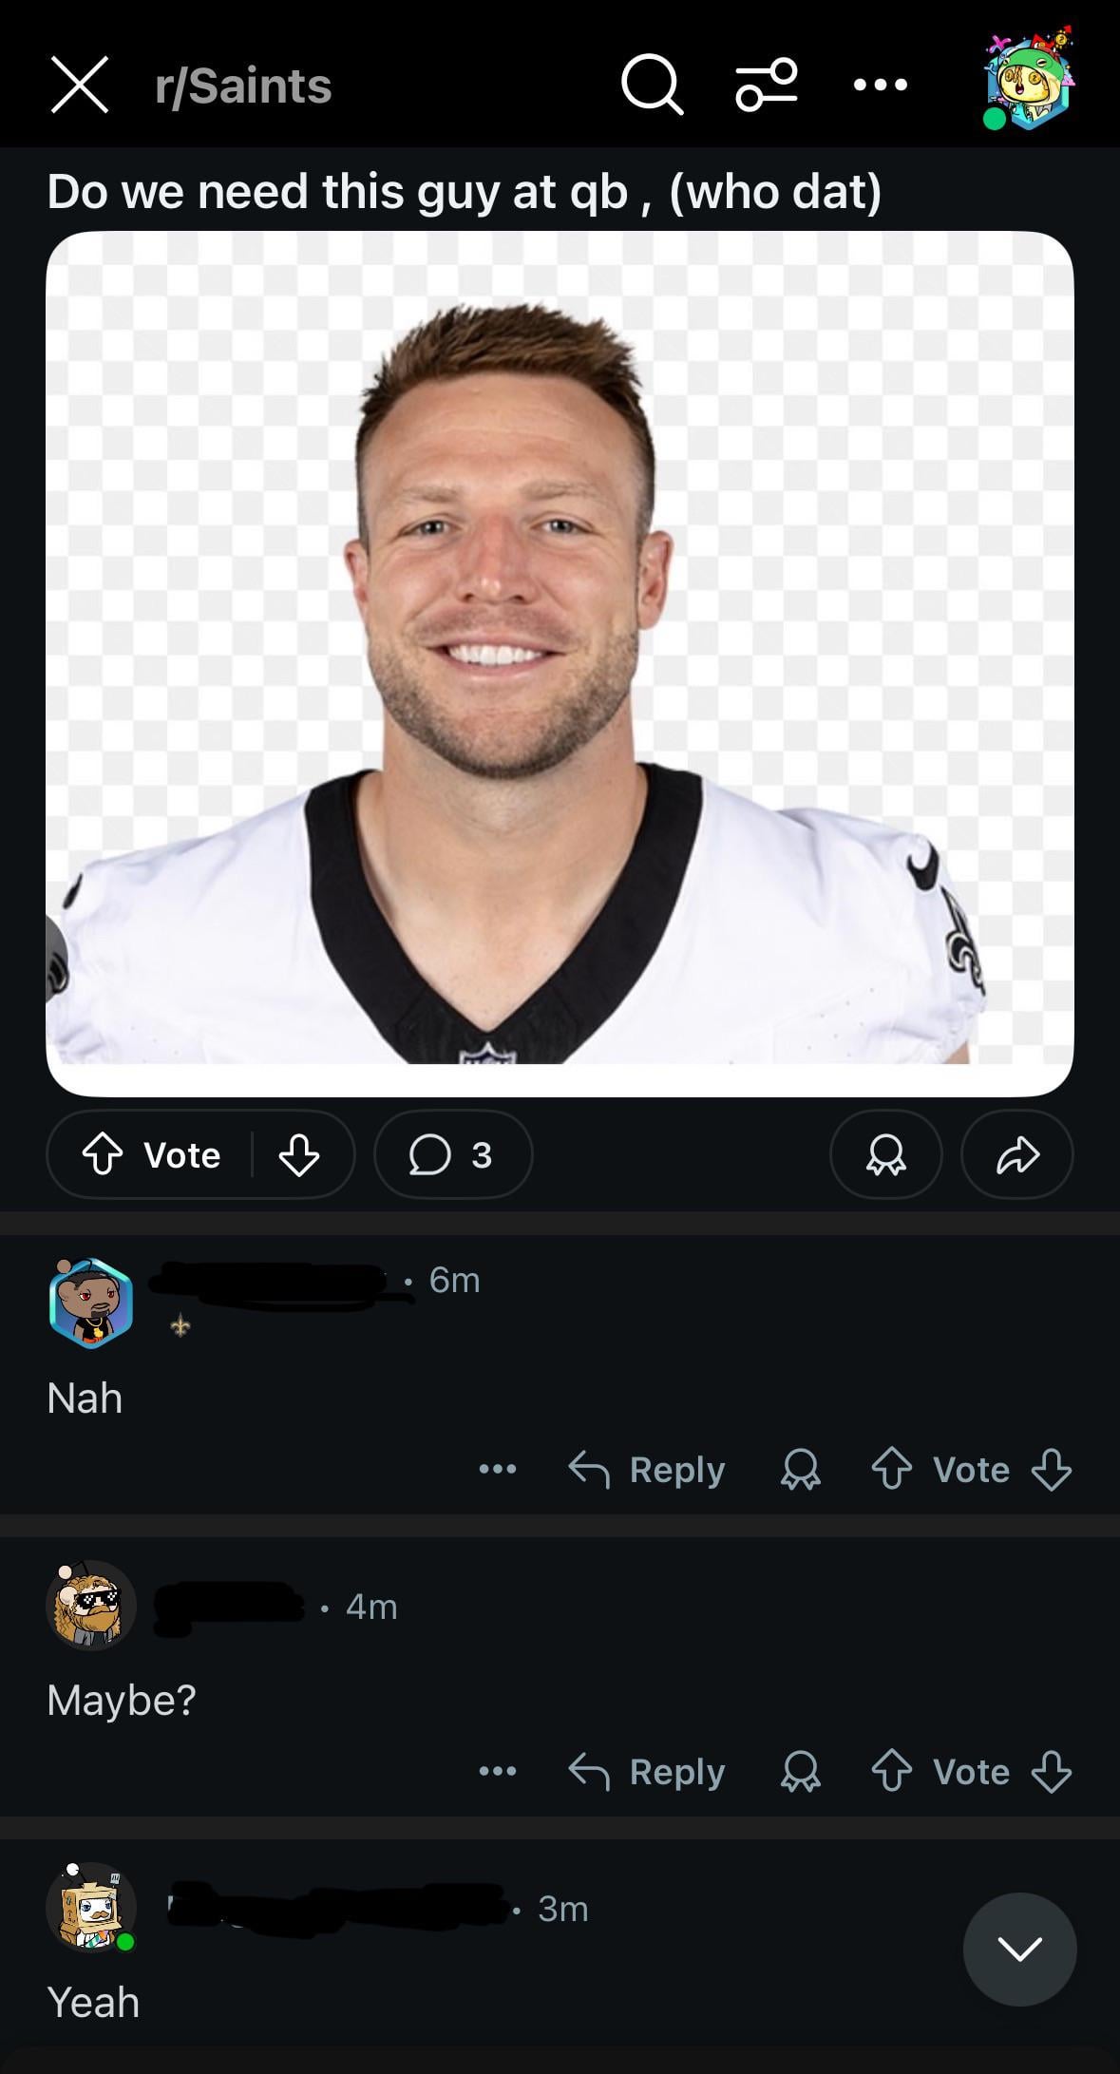Close the post view with the X

(x=79, y=86)
